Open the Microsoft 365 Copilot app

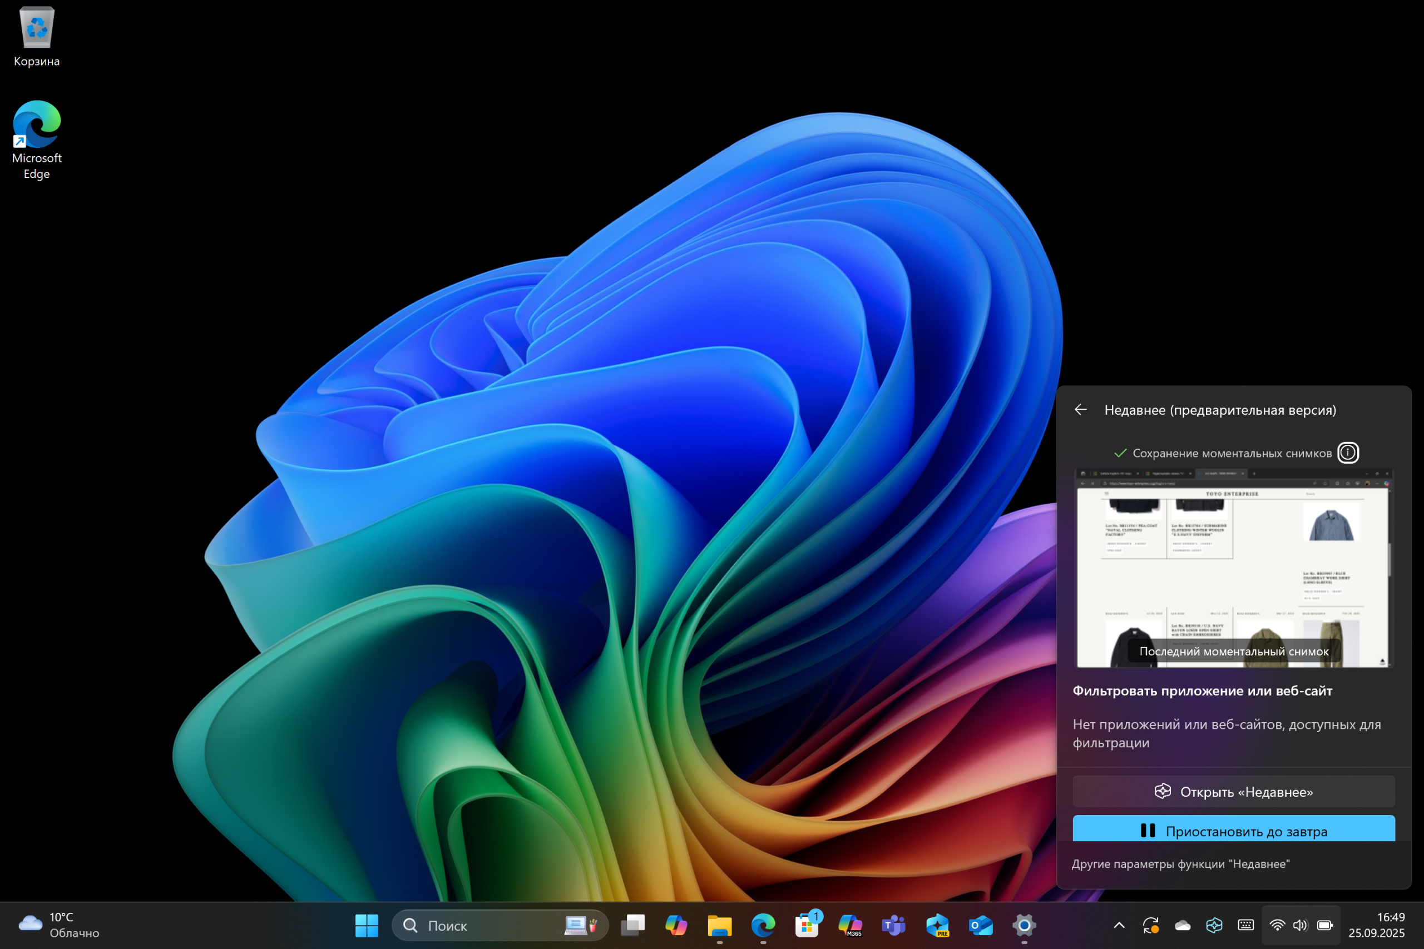[850, 925]
